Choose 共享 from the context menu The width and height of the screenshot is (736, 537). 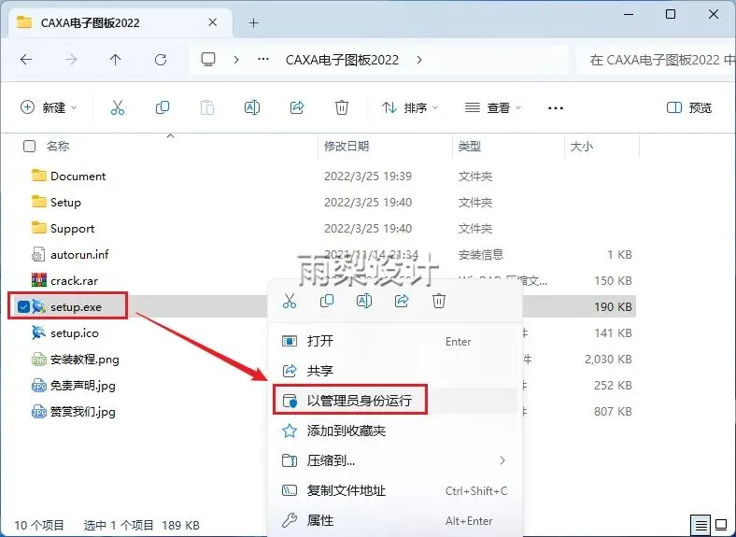(395, 371)
